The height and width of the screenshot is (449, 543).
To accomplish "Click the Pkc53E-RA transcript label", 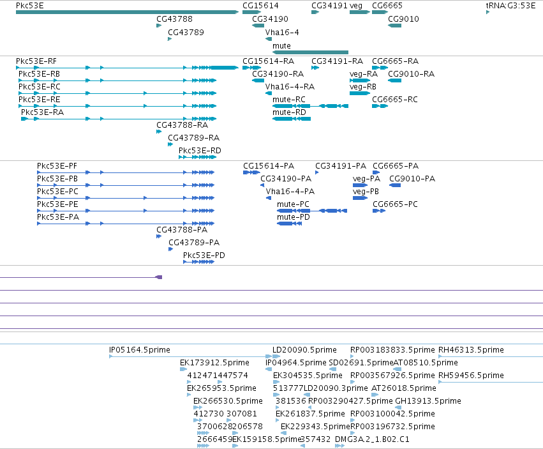I will pyautogui.click(x=43, y=112).
